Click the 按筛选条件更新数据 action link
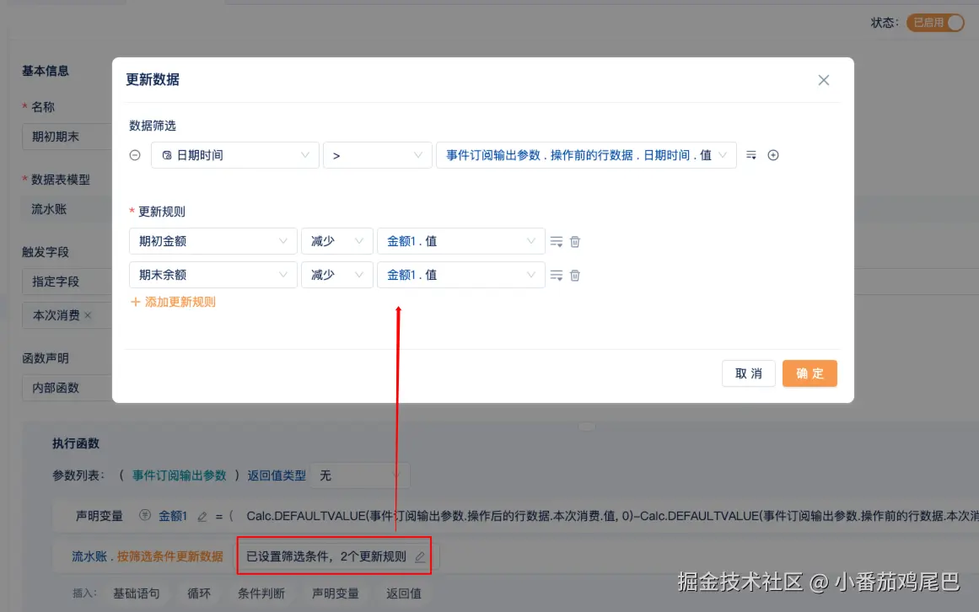 click(169, 556)
